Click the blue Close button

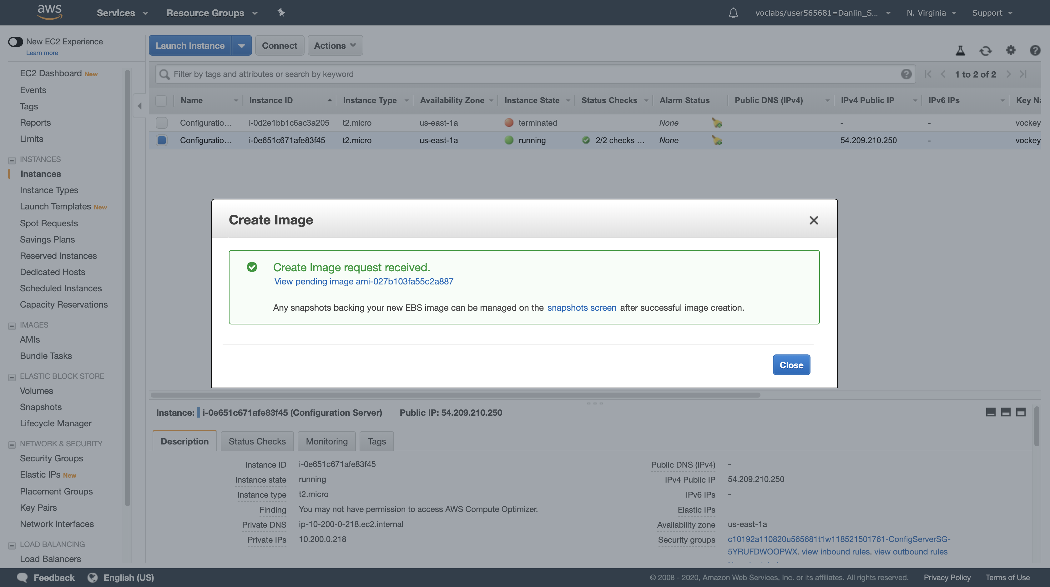(x=791, y=365)
